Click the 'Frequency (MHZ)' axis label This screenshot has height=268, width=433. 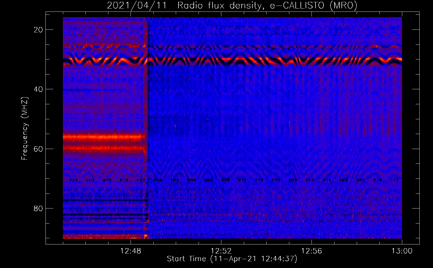point(25,129)
